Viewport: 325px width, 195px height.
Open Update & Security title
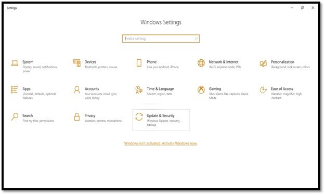click(161, 115)
